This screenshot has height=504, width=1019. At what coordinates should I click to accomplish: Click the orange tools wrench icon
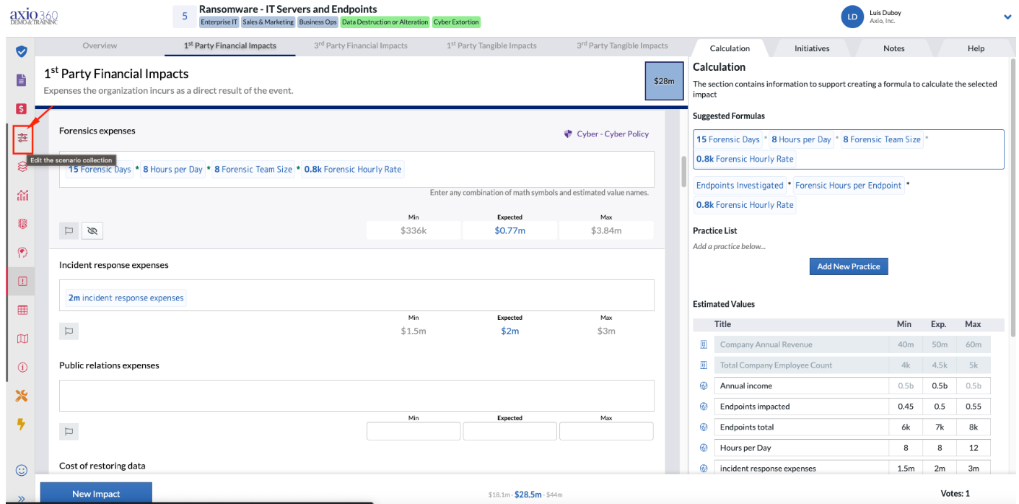coord(22,395)
